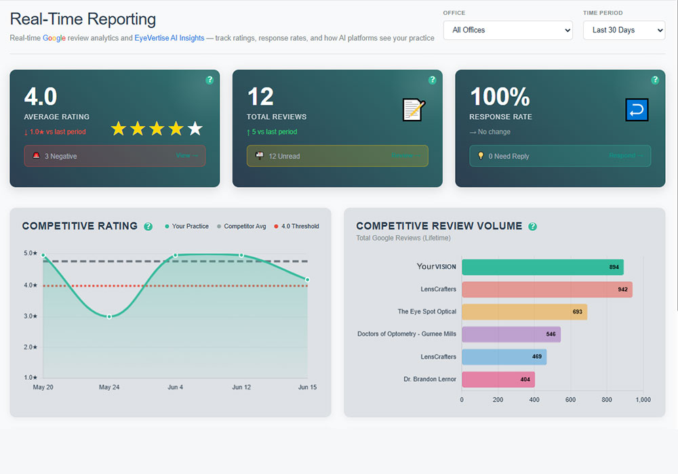This screenshot has width=678, height=474.
Task: Click the Real-Time Reporting heading
Action: (83, 19)
